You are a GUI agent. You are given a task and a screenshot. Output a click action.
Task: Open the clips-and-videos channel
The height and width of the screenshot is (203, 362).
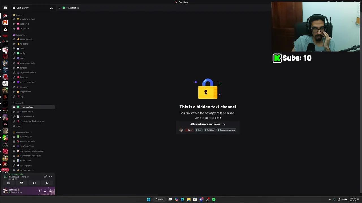(33, 72)
